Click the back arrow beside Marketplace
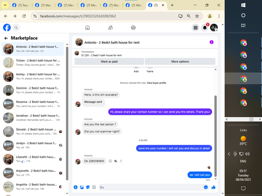This screenshot has width=262, height=196. [6, 38]
